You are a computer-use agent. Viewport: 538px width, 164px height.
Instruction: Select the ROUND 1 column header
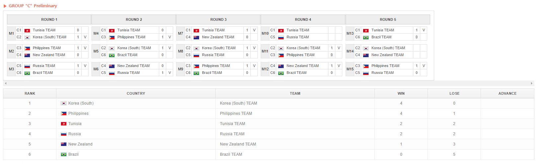click(x=49, y=19)
